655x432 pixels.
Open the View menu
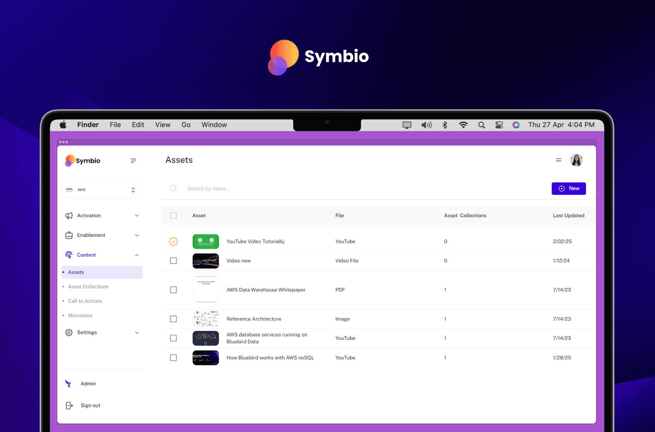coord(163,125)
